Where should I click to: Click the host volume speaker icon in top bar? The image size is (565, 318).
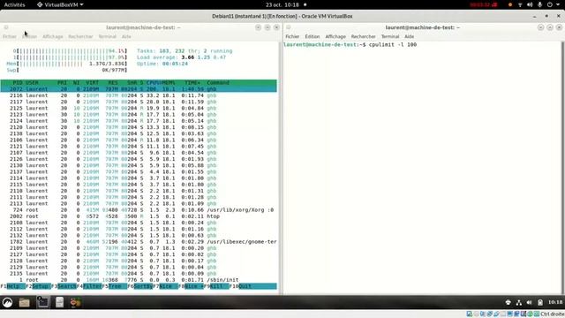(530, 4)
